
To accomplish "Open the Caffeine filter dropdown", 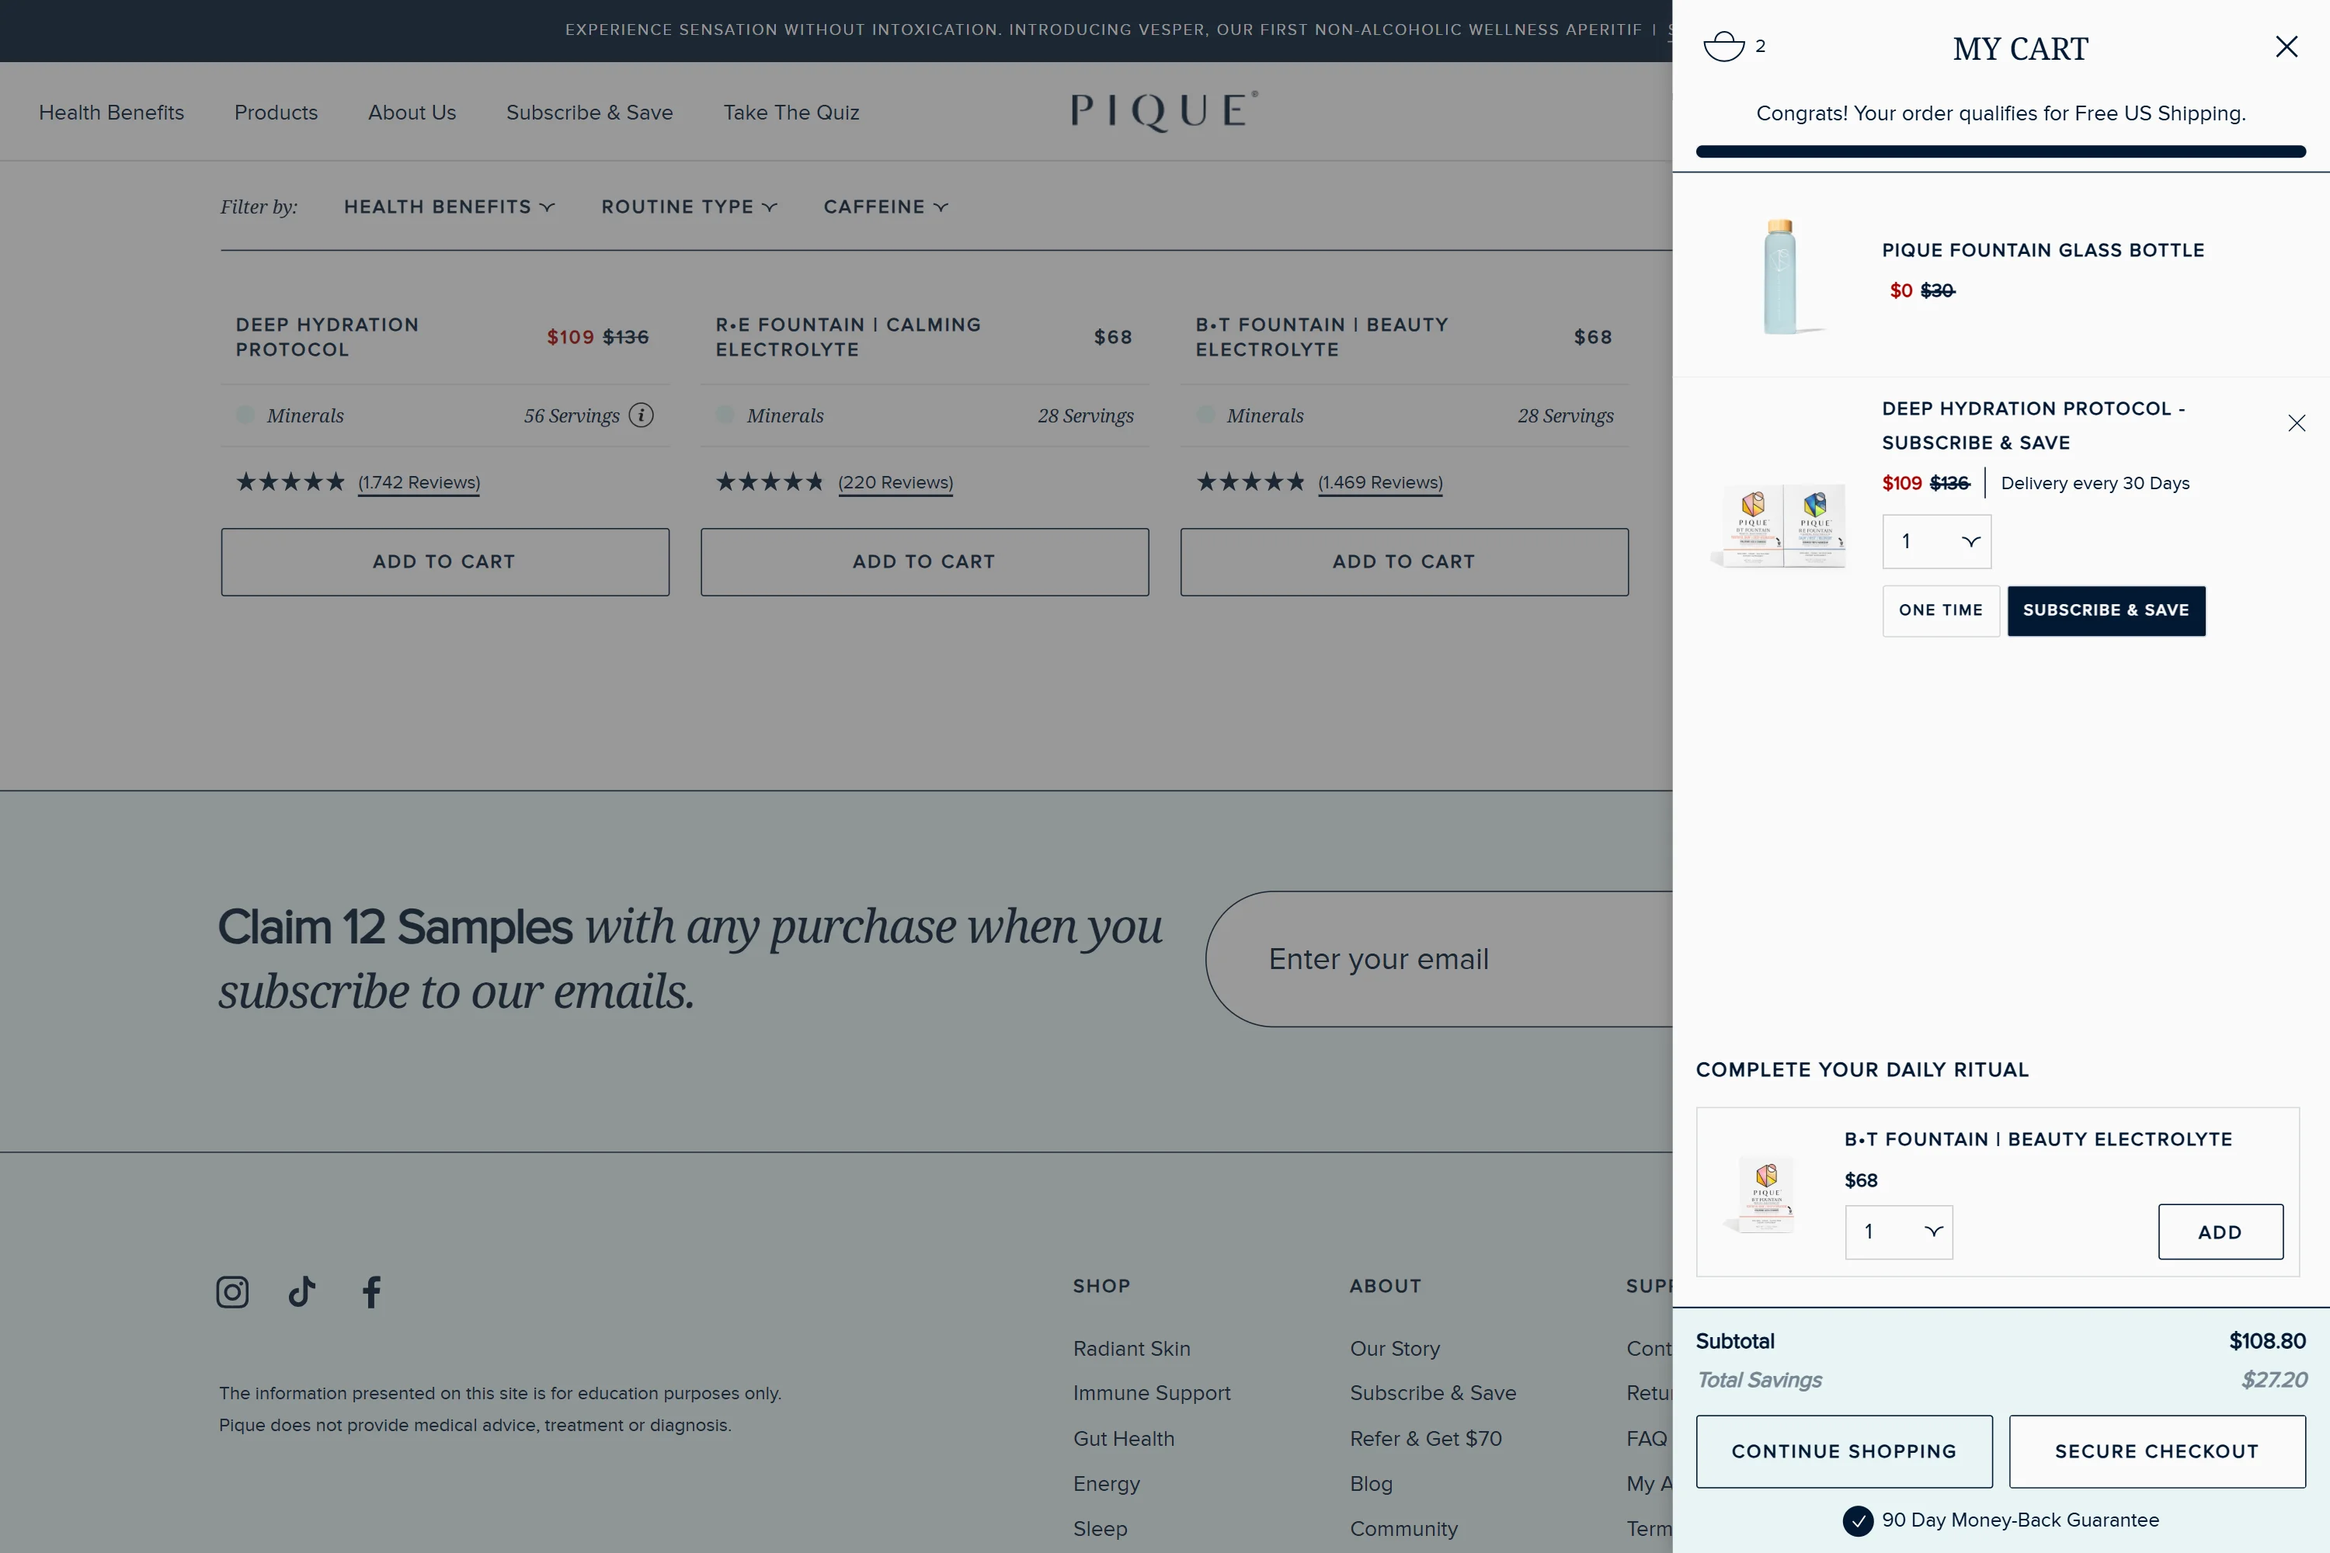I will tap(885, 207).
